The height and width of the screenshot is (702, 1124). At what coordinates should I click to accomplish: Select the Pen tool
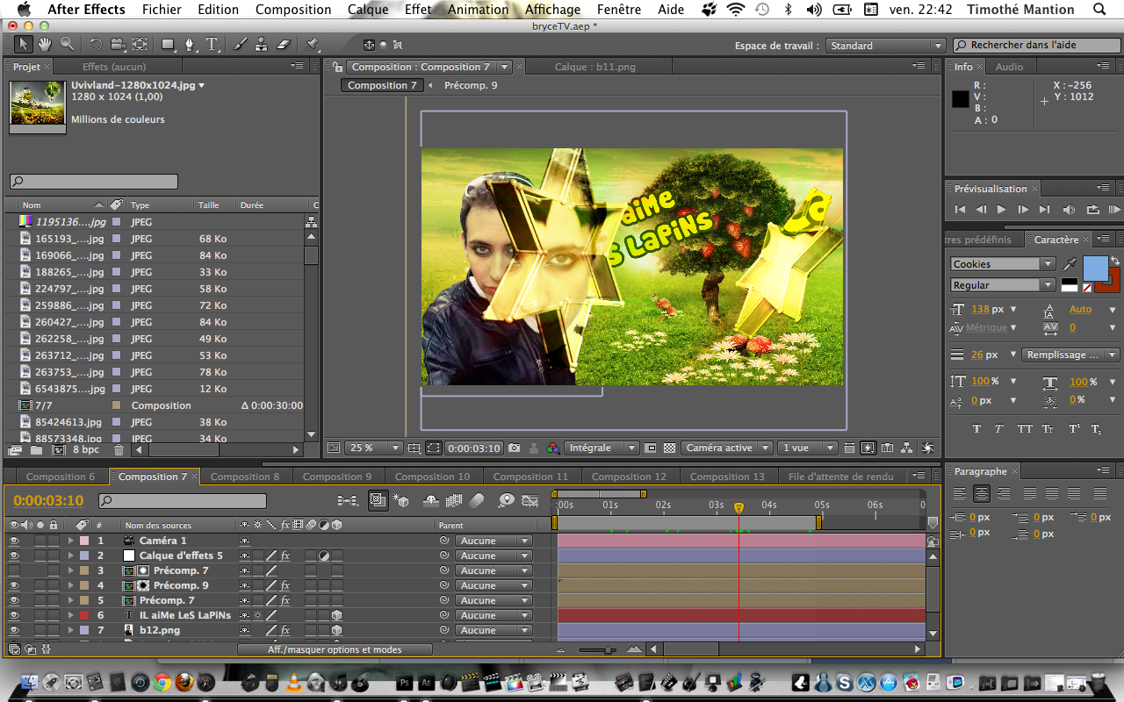(190, 44)
